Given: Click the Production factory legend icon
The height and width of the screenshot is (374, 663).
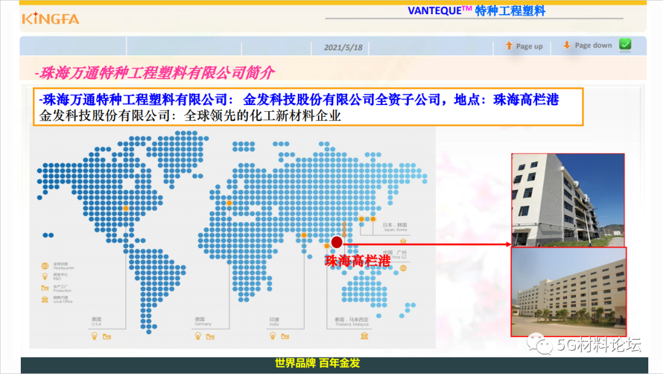Looking at the screenshot, I should 45,288.
